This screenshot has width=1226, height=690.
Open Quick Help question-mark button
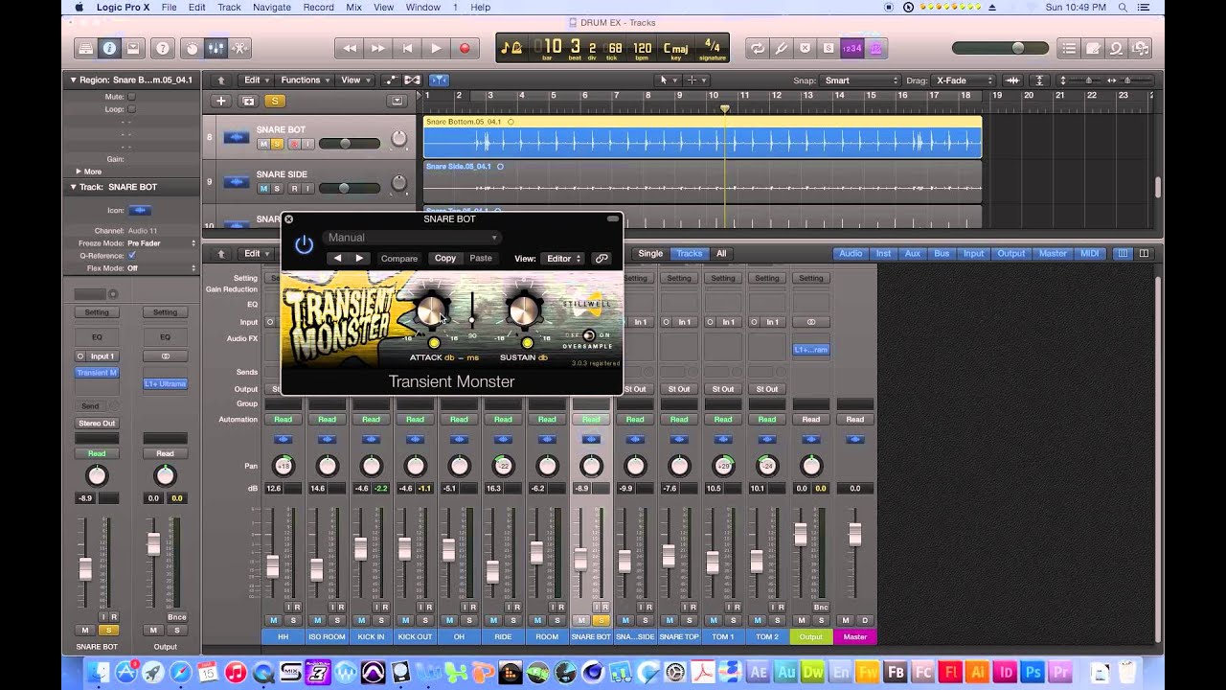(163, 48)
